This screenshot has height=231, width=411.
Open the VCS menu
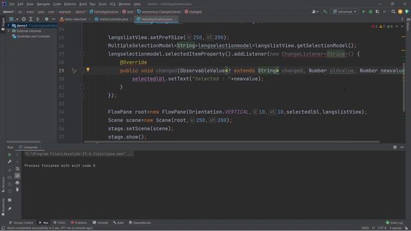(112, 4)
